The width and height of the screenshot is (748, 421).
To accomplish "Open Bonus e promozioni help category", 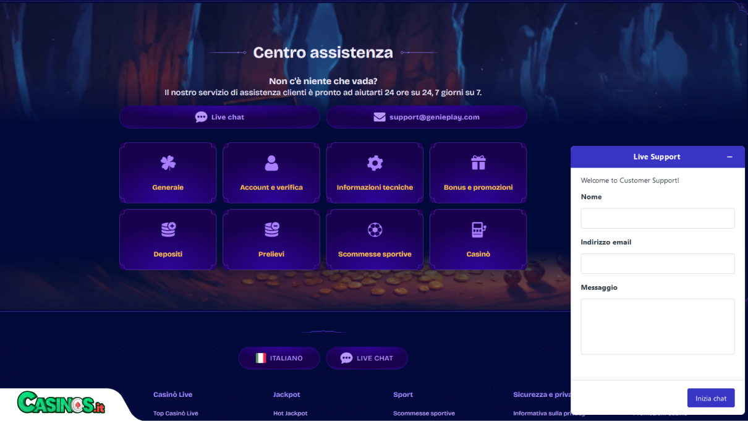I will click(x=478, y=173).
